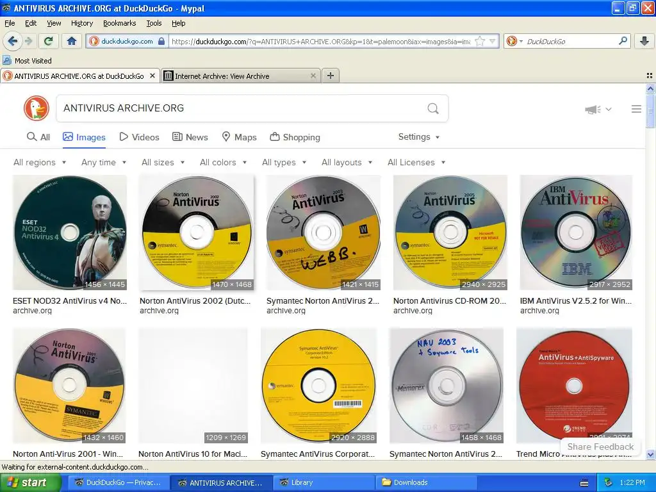Click the browser URL address field
Screen dimensions: 656x492
point(321,42)
